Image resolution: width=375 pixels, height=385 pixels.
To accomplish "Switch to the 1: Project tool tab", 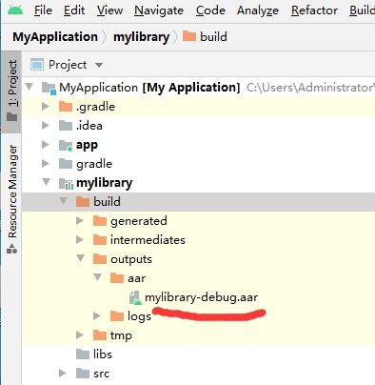I will [12, 91].
